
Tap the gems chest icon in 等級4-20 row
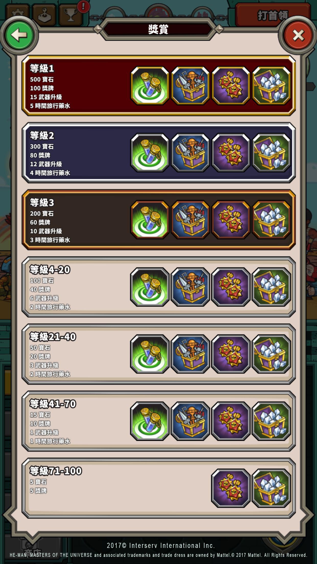click(x=271, y=287)
